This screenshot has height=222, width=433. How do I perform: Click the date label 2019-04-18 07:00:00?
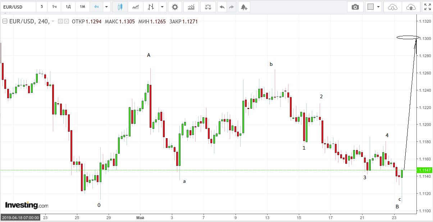click(x=20, y=218)
